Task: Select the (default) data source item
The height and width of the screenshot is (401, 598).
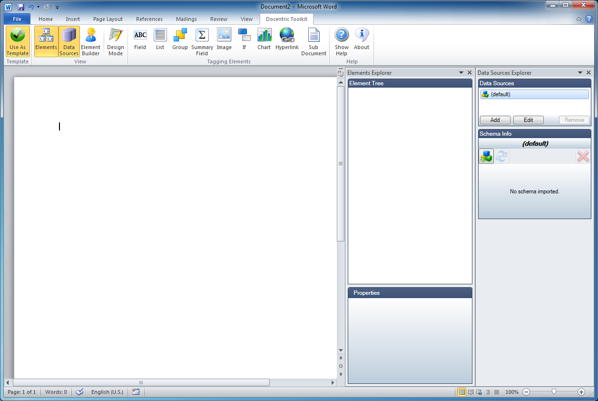Action: coord(534,94)
